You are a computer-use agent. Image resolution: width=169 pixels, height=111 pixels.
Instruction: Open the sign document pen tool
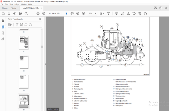(x=128, y=13)
